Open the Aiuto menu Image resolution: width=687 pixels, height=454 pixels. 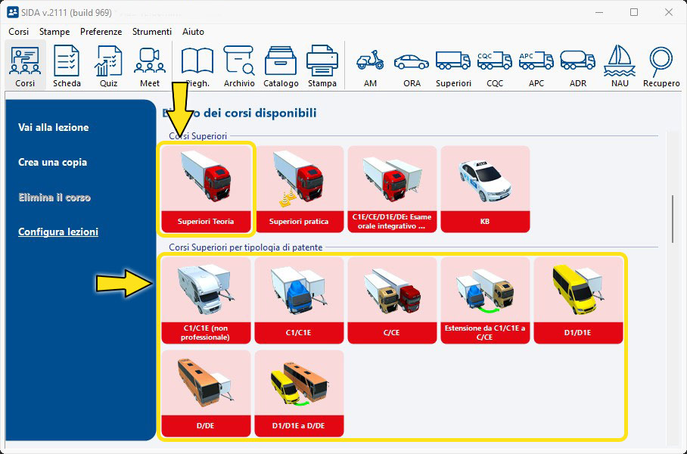(193, 32)
